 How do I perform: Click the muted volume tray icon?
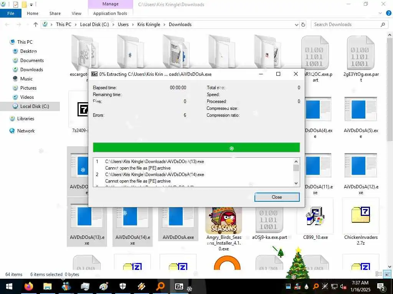[x=343, y=286]
